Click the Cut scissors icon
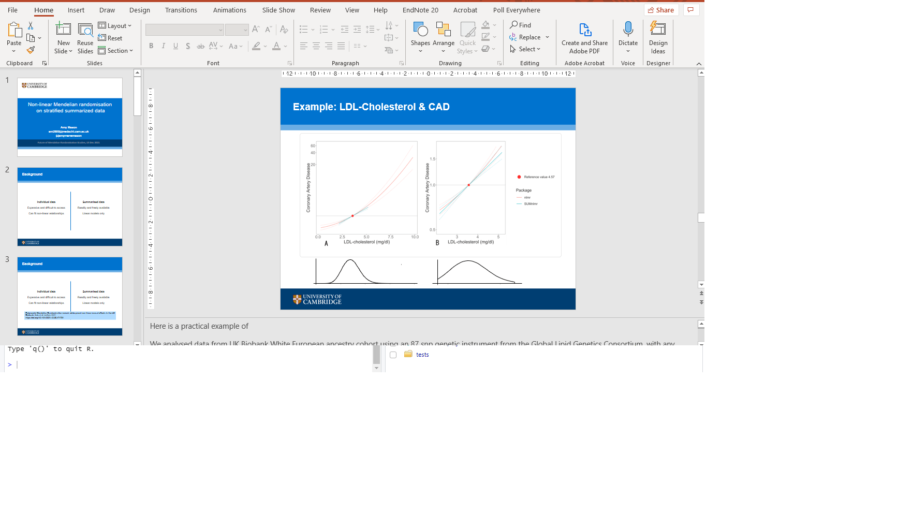912x512 pixels. tap(31, 25)
